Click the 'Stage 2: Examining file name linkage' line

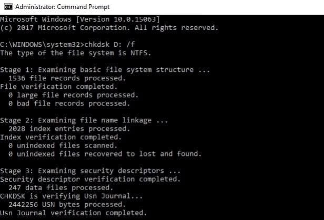[84, 120]
